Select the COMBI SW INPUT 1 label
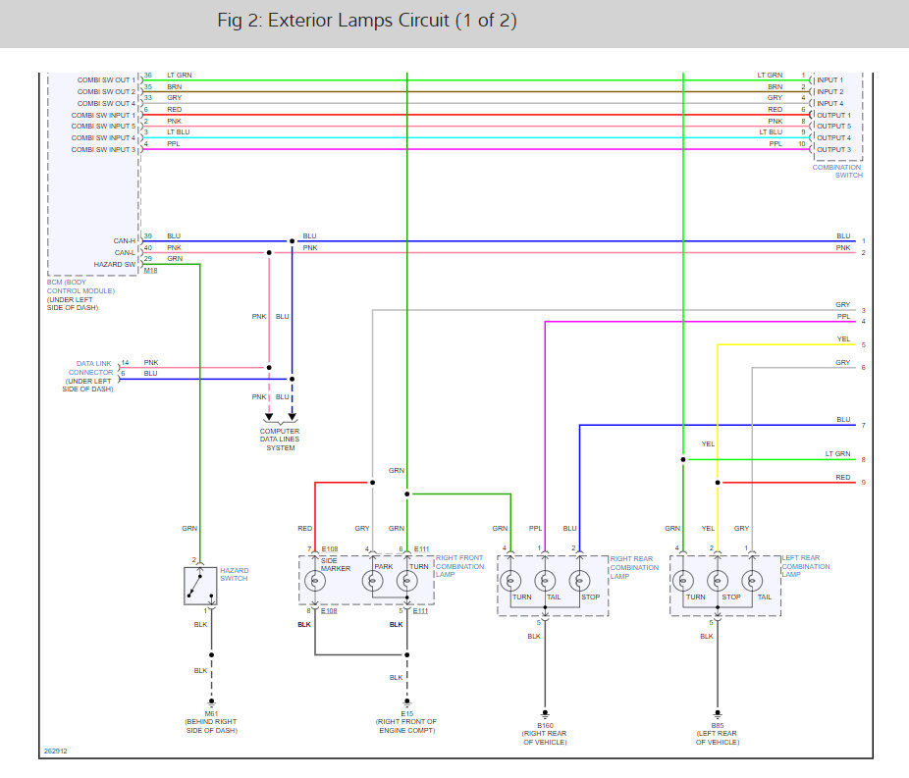Viewport: 909px width, 778px height. 103,115
